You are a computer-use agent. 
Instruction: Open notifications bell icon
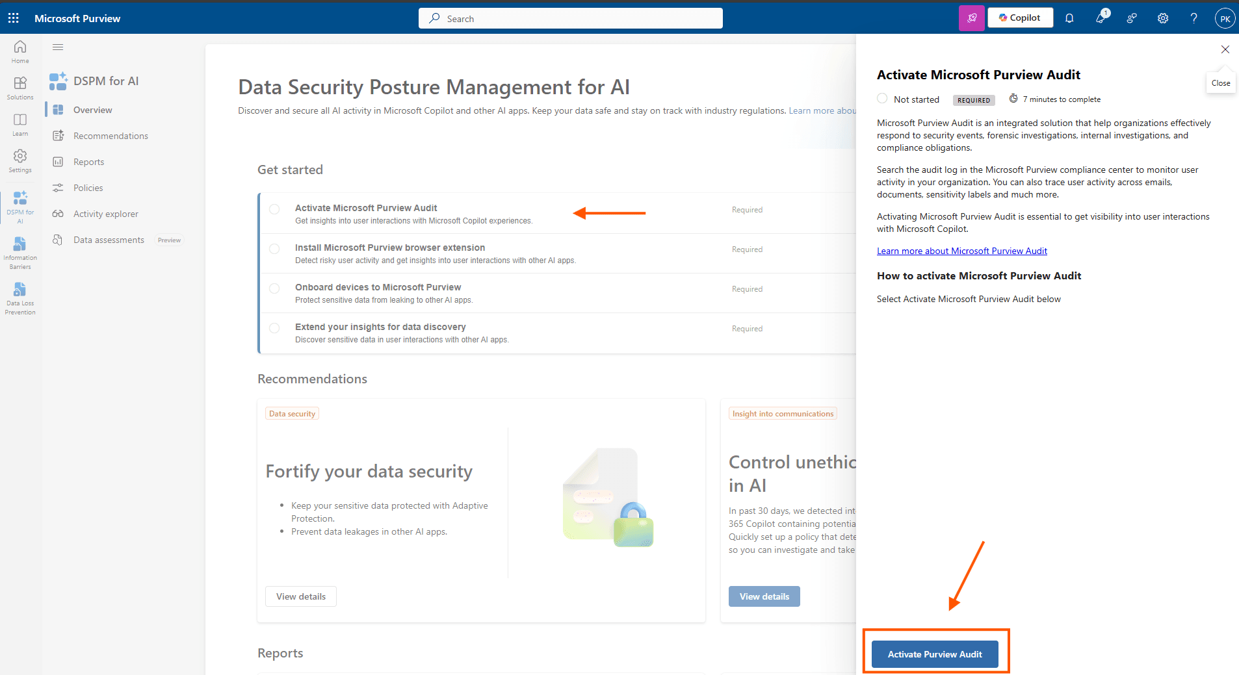coord(1069,18)
